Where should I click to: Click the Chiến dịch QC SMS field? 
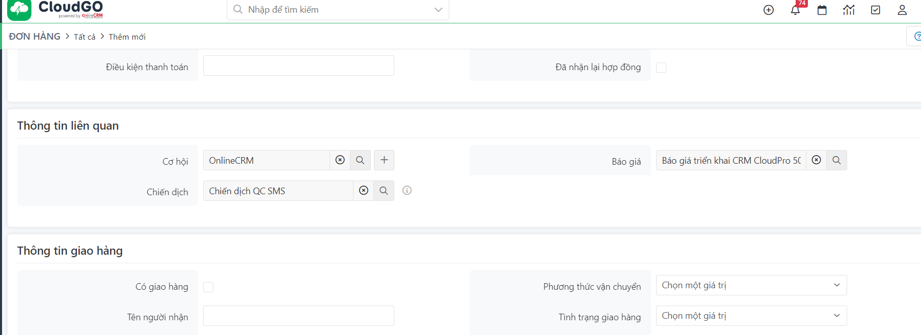[278, 191]
